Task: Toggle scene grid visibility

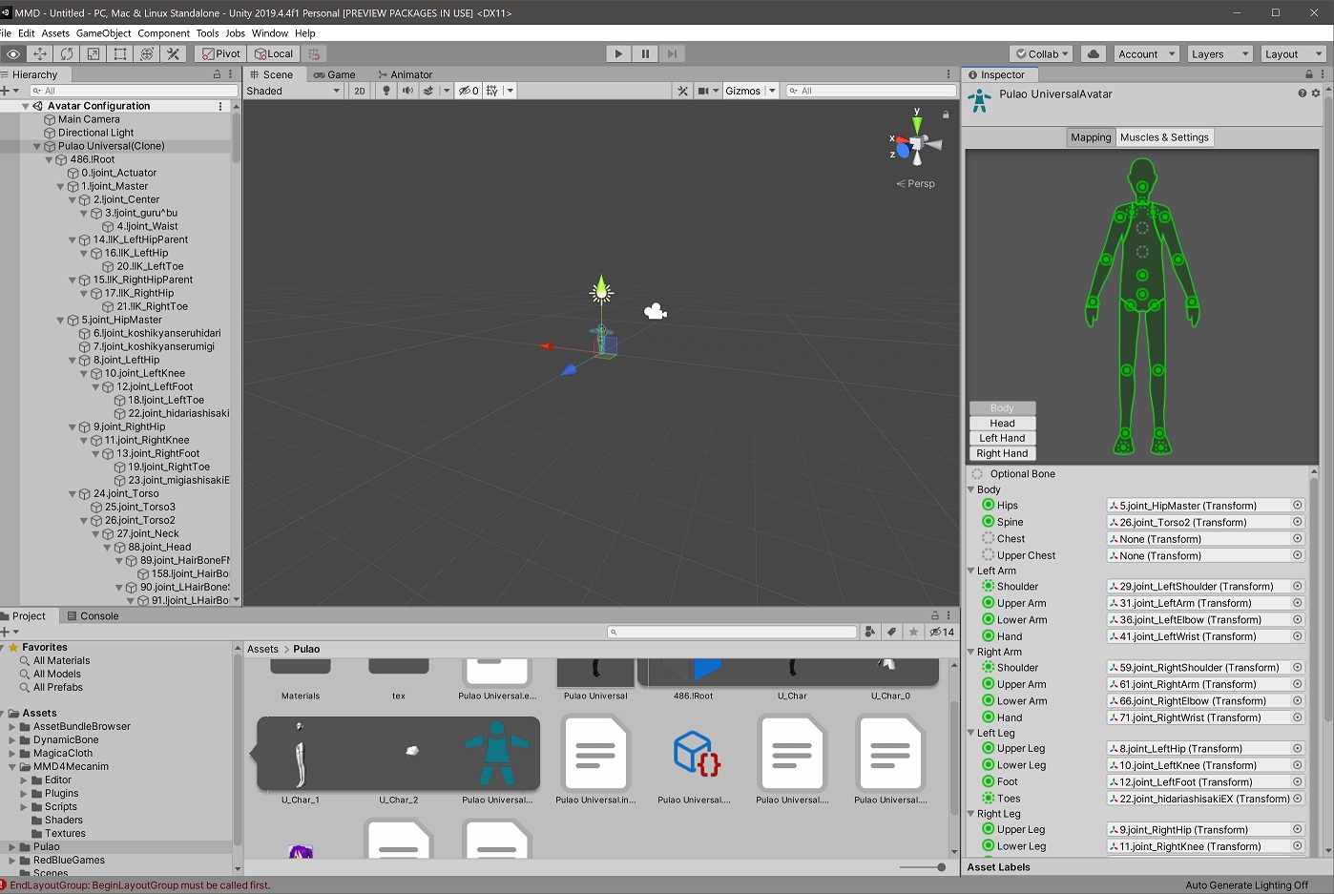Action: click(492, 91)
